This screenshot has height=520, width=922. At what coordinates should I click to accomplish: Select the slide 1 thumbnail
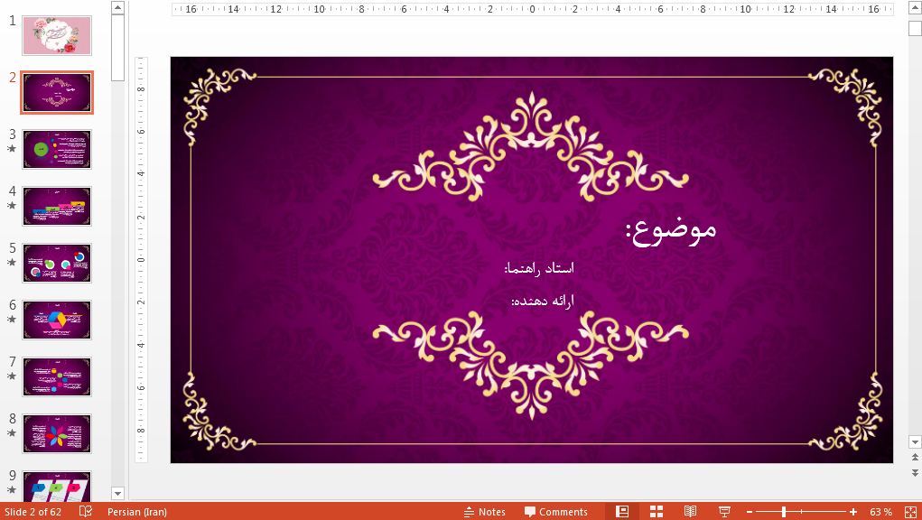tap(57, 35)
